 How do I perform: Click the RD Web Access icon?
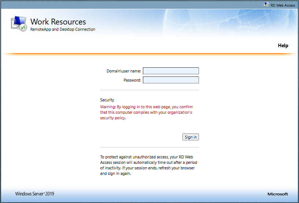[x=266, y=5]
